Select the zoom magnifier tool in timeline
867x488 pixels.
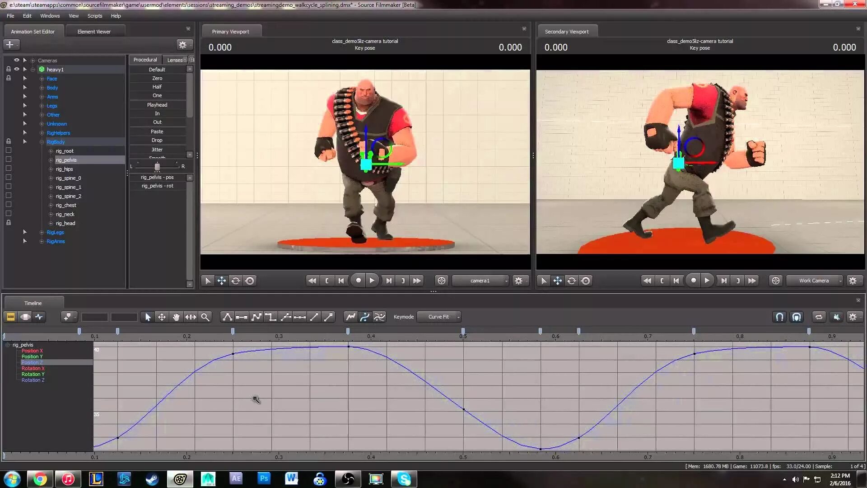coord(205,317)
